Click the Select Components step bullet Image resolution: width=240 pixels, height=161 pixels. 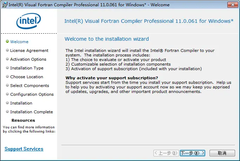click(x=7, y=85)
